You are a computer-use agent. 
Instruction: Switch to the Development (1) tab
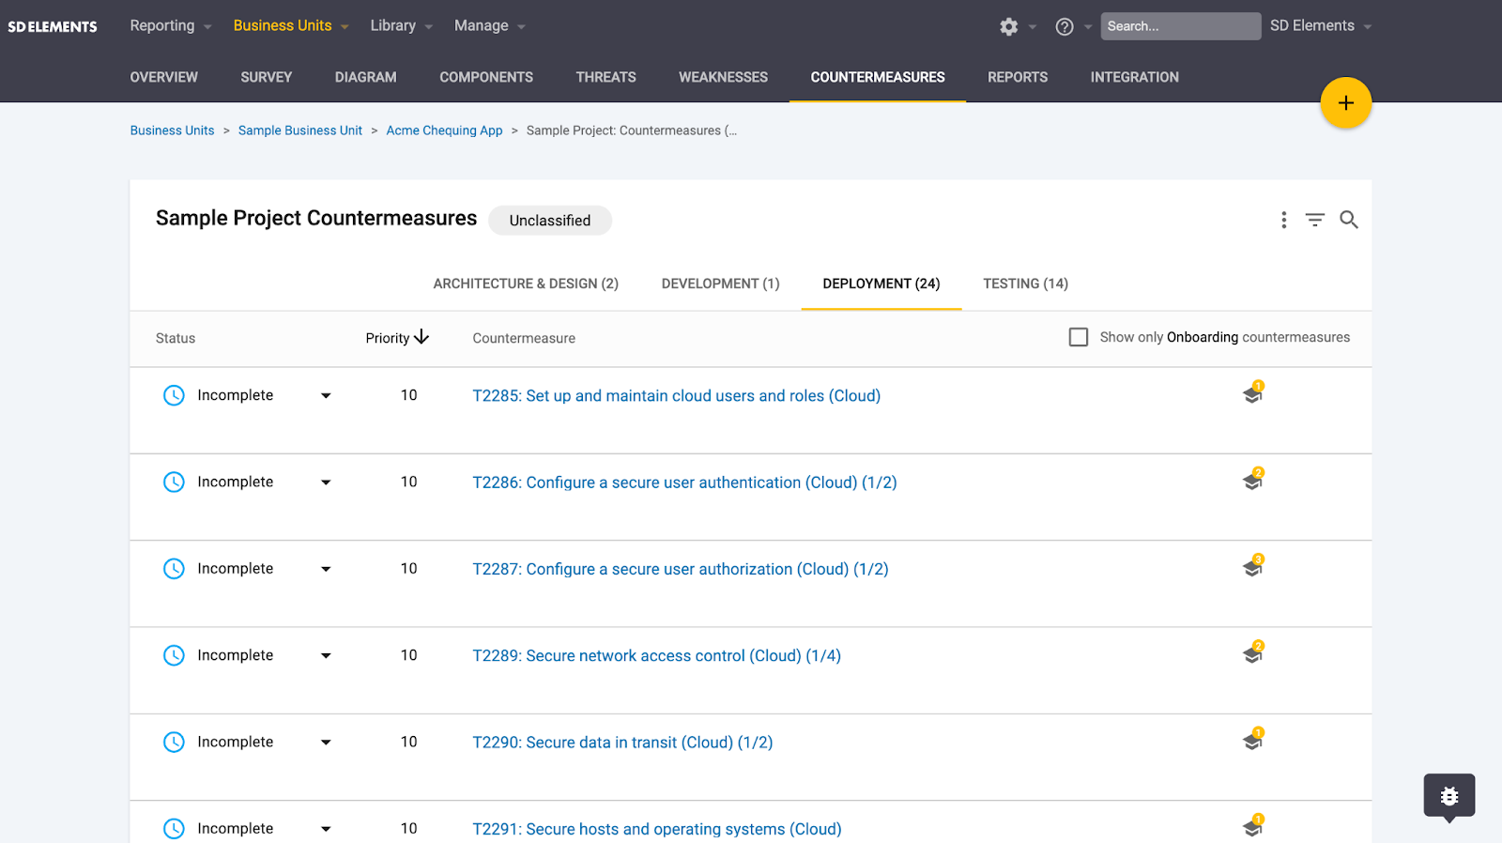pos(720,284)
